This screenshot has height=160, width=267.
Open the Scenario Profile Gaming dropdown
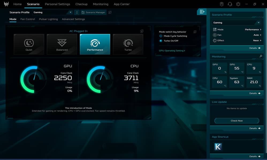pos(52,12)
